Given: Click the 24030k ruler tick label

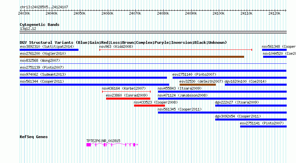Looking at the screenshot, I should 24,13.
